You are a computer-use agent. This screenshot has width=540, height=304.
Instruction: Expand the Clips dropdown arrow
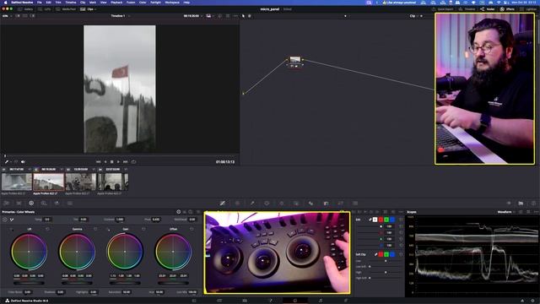coord(95,9)
